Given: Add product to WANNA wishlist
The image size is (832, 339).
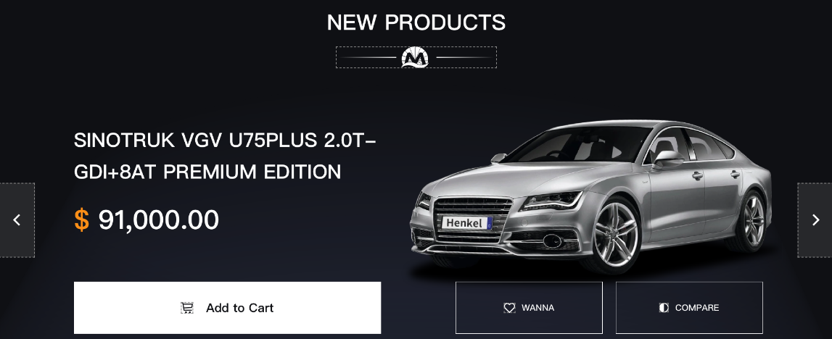Looking at the screenshot, I should coord(529,308).
